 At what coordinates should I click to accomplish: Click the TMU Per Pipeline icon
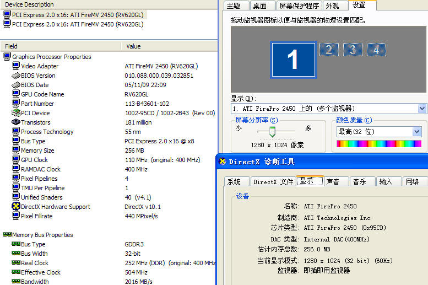[16, 188]
